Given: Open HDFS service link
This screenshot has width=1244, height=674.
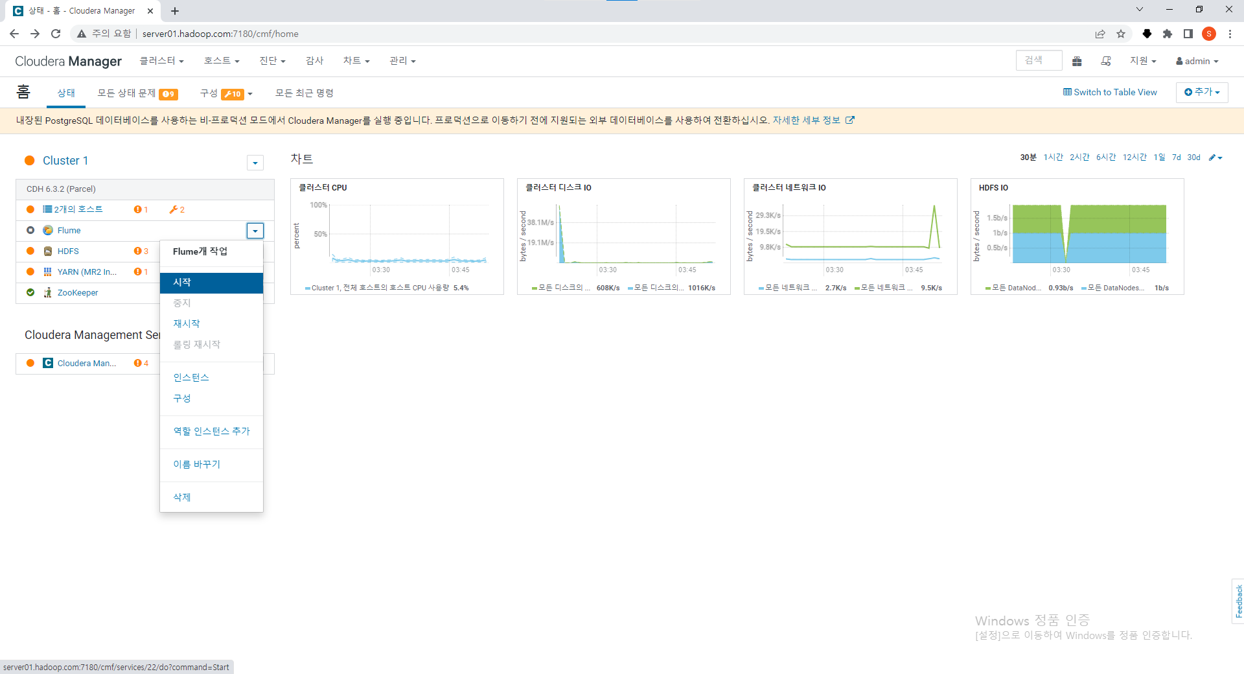Looking at the screenshot, I should click(x=68, y=251).
